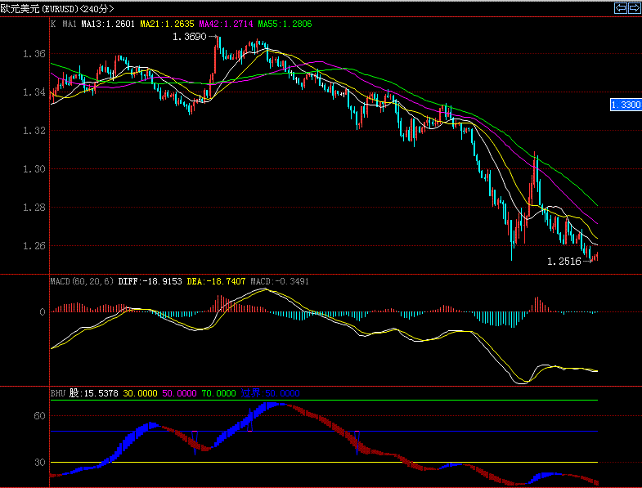Click the 1.32 price axis label
This screenshot has width=642, height=488.
coord(34,131)
